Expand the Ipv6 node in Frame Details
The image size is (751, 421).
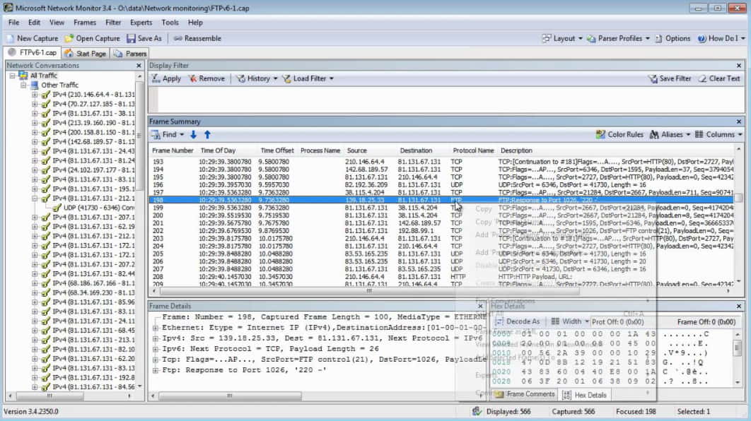pyautogui.click(x=156, y=349)
